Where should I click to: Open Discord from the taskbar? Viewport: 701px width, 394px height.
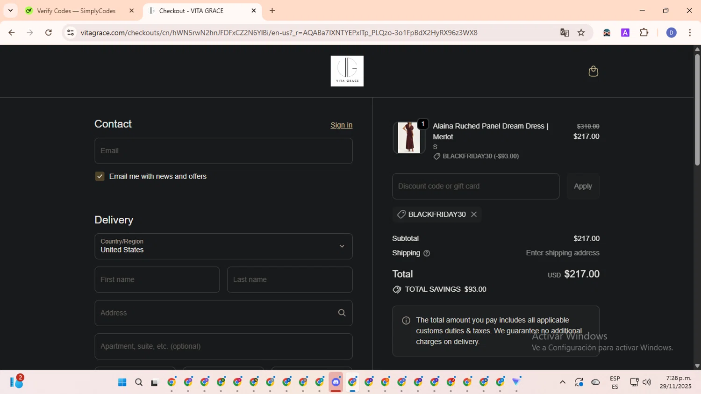coord(336,382)
